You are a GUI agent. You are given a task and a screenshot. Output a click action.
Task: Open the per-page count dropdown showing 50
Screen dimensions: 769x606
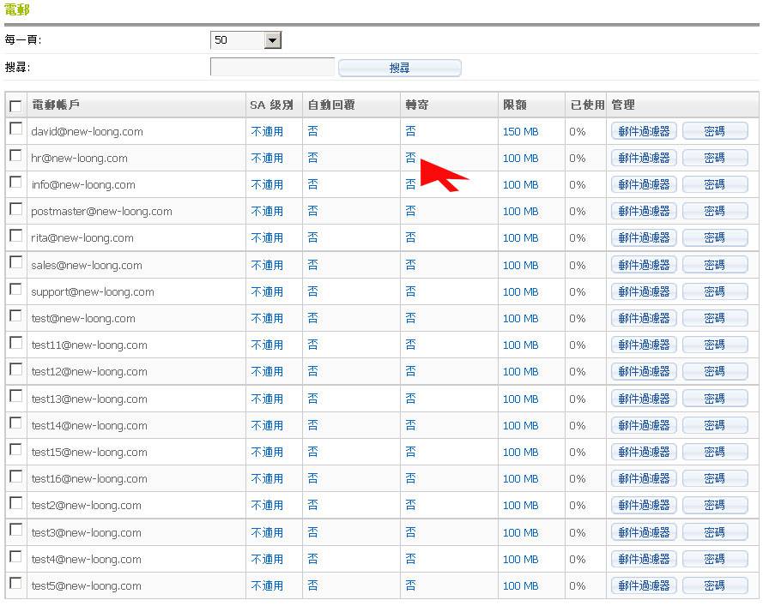(x=245, y=40)
